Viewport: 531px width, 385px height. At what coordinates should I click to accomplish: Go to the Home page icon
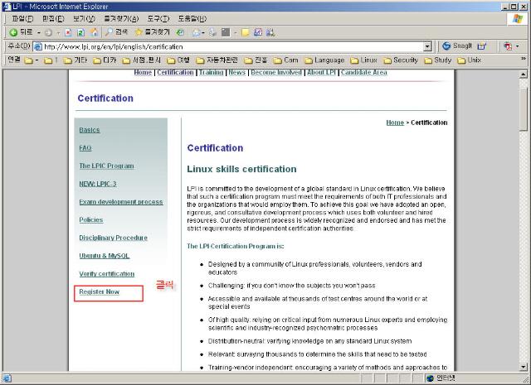coord(94,32)
